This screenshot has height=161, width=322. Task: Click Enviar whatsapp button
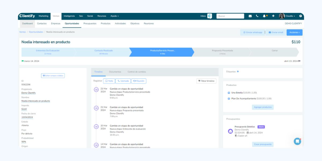coord(252,32)
